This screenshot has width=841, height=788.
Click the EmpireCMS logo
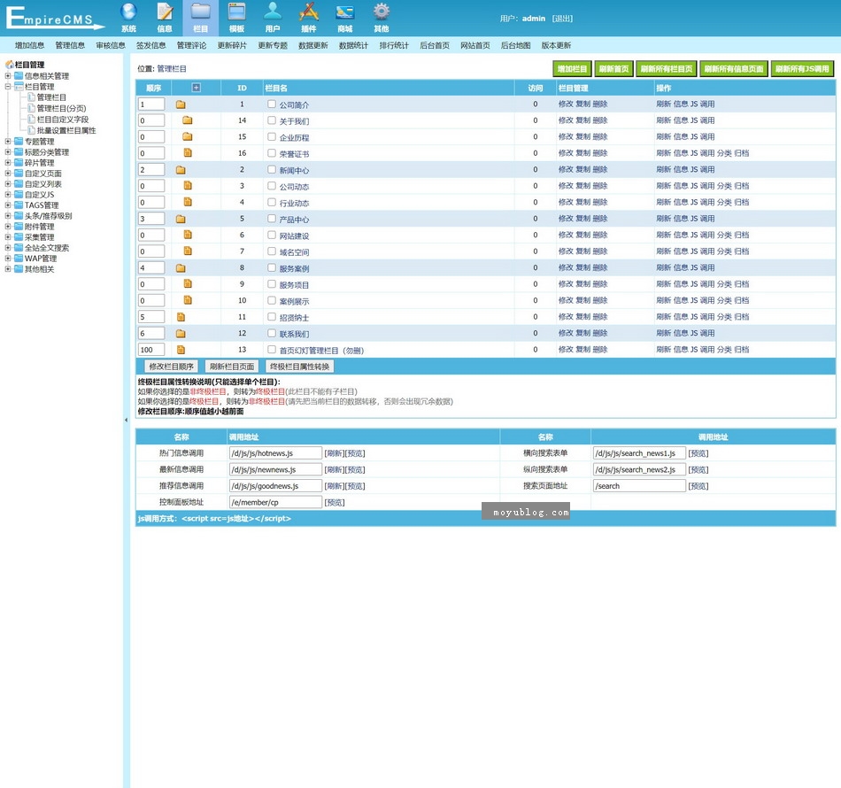(55, 18)
